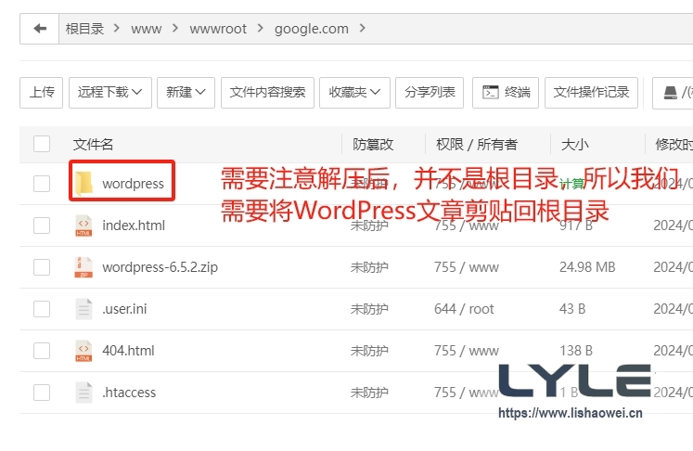Click the disk drive icon at the right of the toolbar
This screenshot has width=693, height=451.
coord(670,93)
